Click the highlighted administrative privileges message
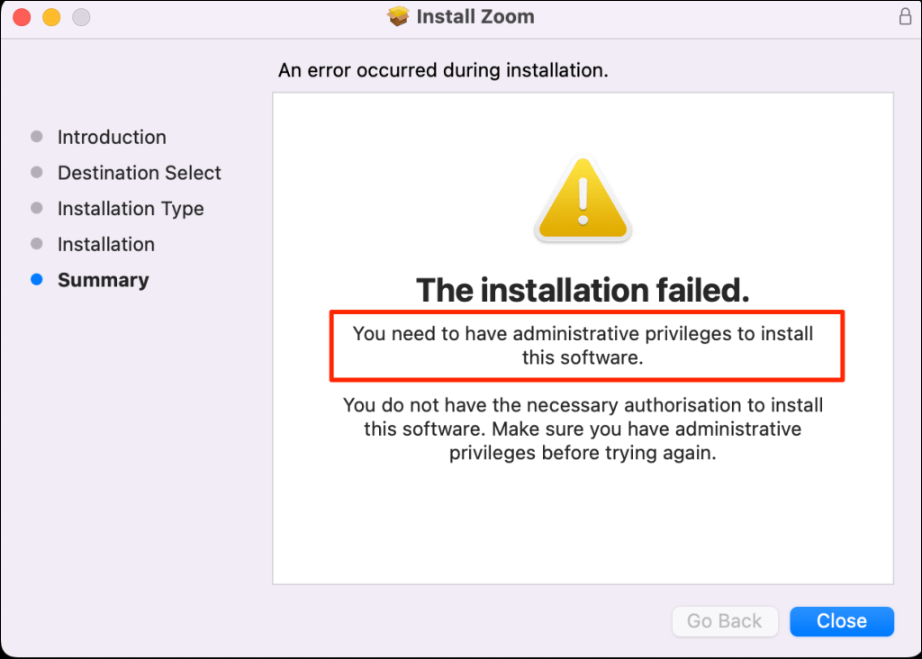The height and width of the screenshot is (659, 922). pos(583,345)
